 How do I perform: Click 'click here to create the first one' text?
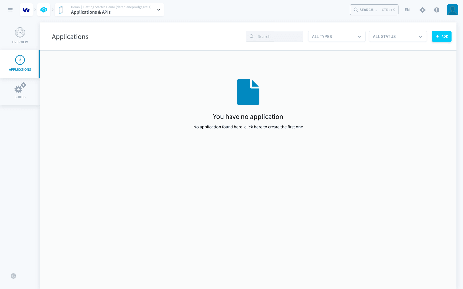(274, 127)
